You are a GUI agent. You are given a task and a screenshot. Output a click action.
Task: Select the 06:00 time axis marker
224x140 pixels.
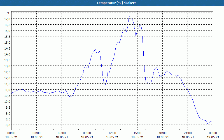[62, 133]
